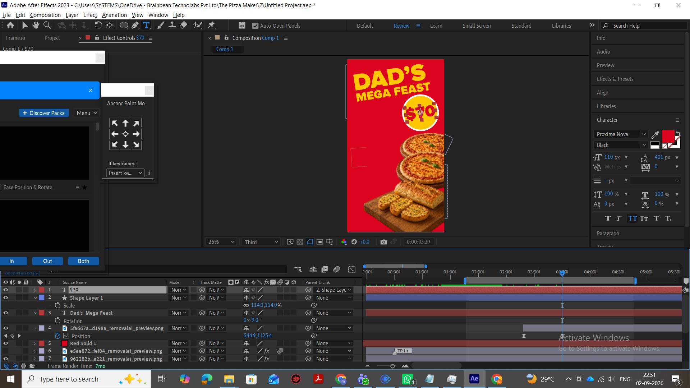Open the Composition menu
Viewport: 690px width, 388px height.
(45, 15)
